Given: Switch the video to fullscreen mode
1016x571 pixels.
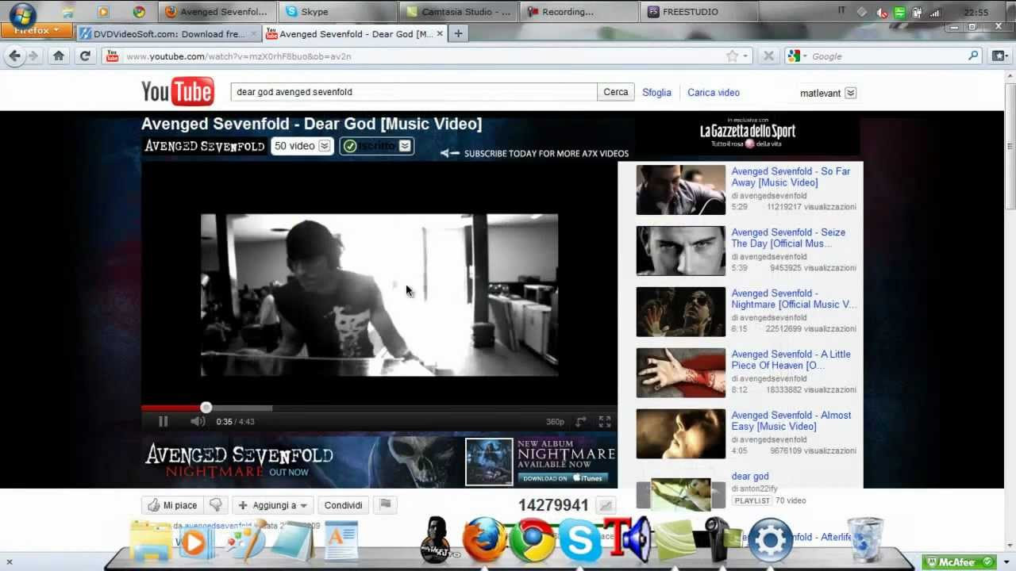Looking at the screenshot, I should tap(605, 421).
